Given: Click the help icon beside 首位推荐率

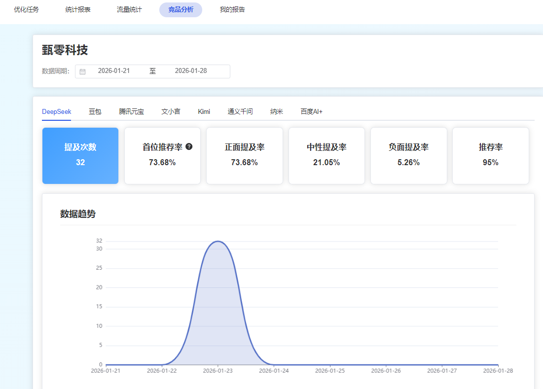Looking at the screenshot, I should coord(189,147).
